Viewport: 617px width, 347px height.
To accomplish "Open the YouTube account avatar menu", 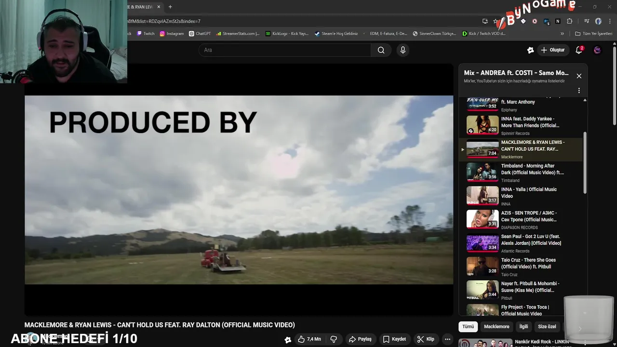I will click(x=597, y=50).
